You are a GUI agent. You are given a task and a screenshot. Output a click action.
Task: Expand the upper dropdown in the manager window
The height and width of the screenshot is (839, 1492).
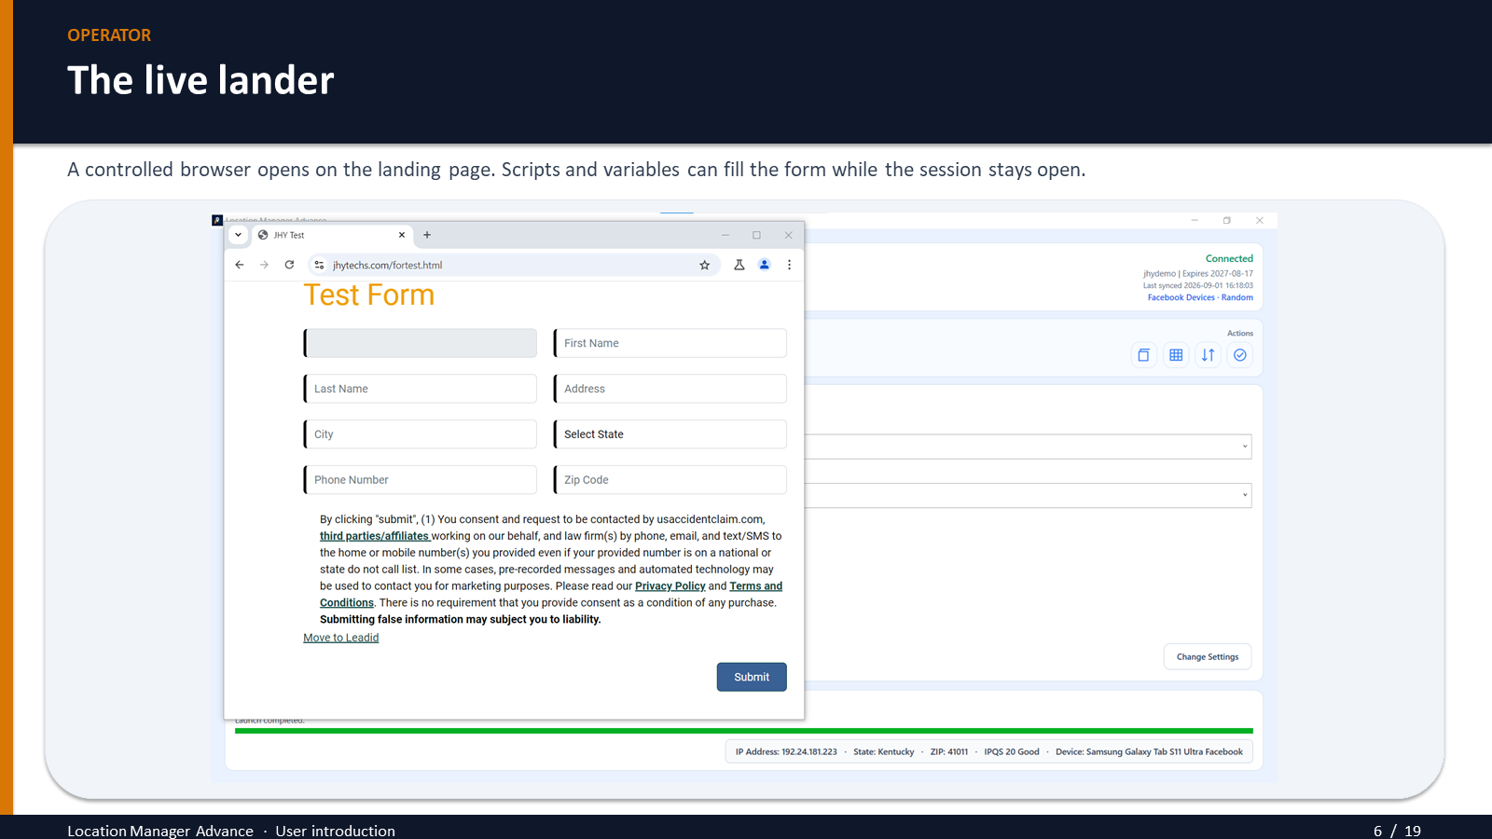[x=1245, y=447]
